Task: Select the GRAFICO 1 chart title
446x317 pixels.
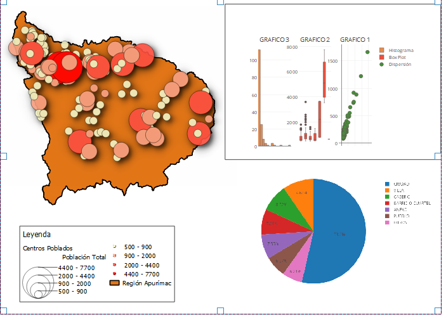Action: pyautogui.click(x=355, y=39)
